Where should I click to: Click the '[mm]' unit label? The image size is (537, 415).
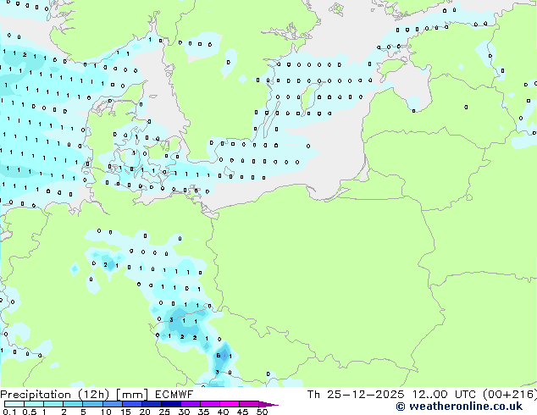[132, 395]
